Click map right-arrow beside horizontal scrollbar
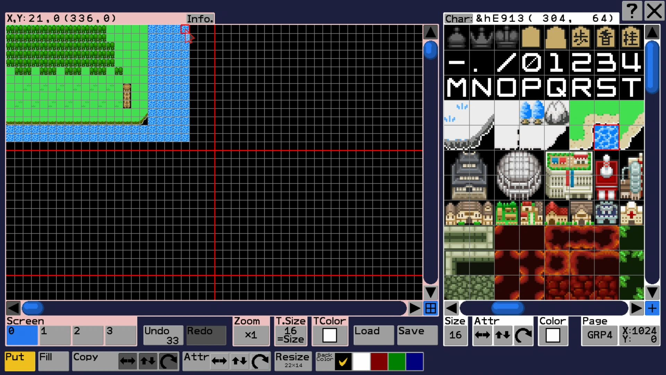The image size is (666, 375). point(415,308)
